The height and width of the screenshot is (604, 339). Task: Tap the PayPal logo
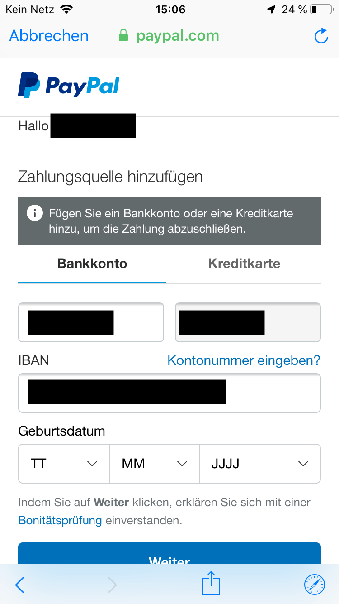click(69, 86)
